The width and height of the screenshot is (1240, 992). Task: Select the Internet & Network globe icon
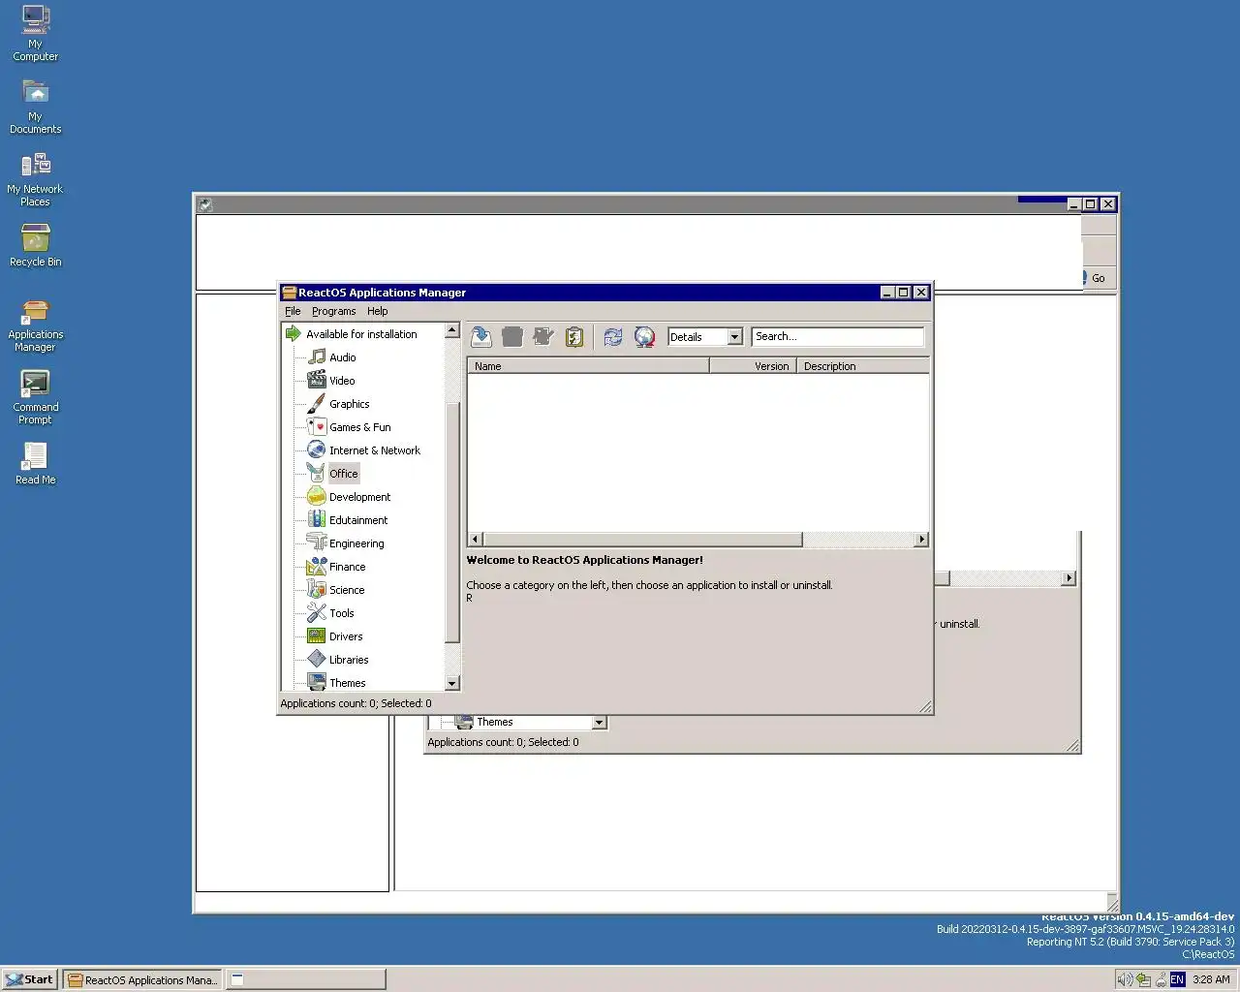point(317,449)
